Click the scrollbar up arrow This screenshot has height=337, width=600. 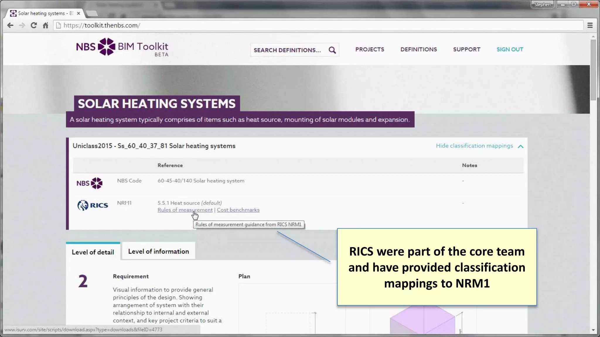tap(593, 37)
